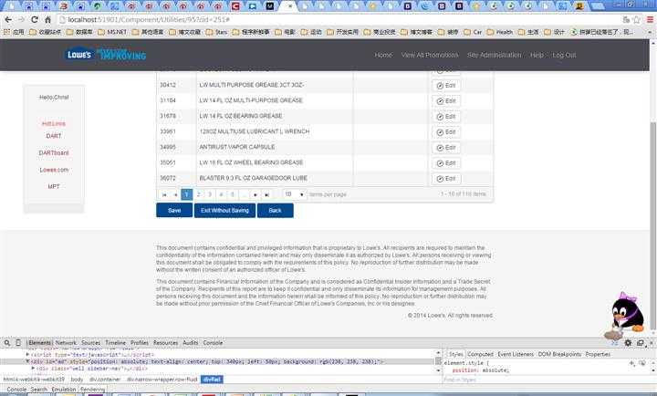Reload the page with the refresh icon
Viewport: 657px width, 396px height.
click(x=35, y=20)
